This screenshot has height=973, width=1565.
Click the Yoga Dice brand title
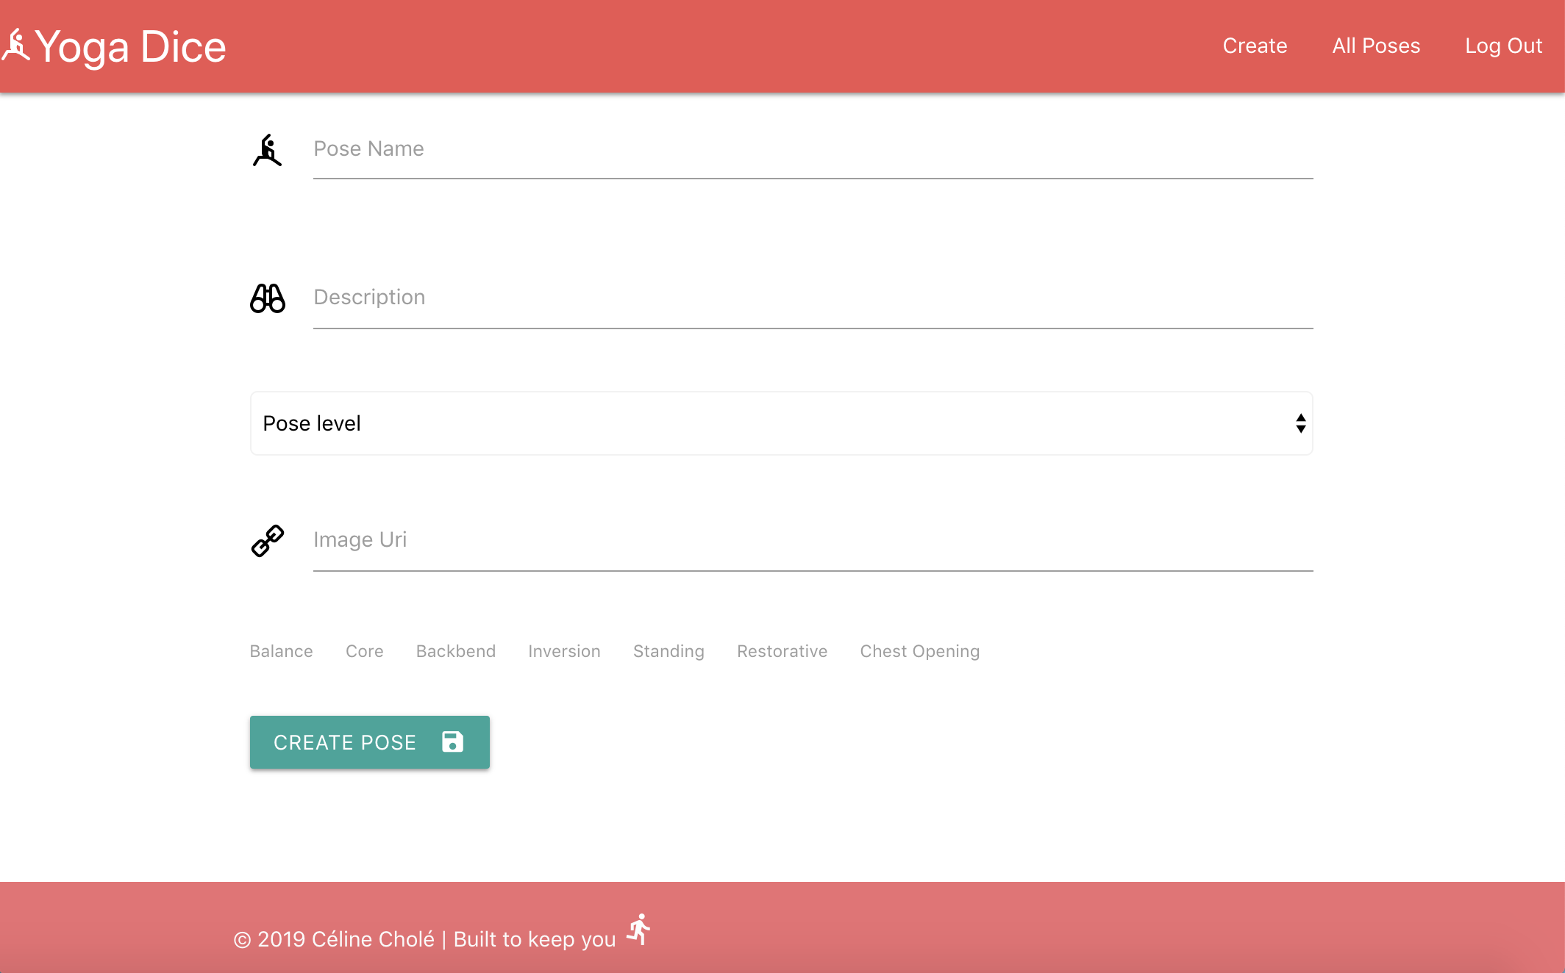click(x=130, y=47)
